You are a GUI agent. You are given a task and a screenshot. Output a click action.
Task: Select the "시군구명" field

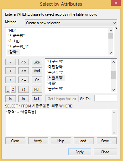pos(16,36)
